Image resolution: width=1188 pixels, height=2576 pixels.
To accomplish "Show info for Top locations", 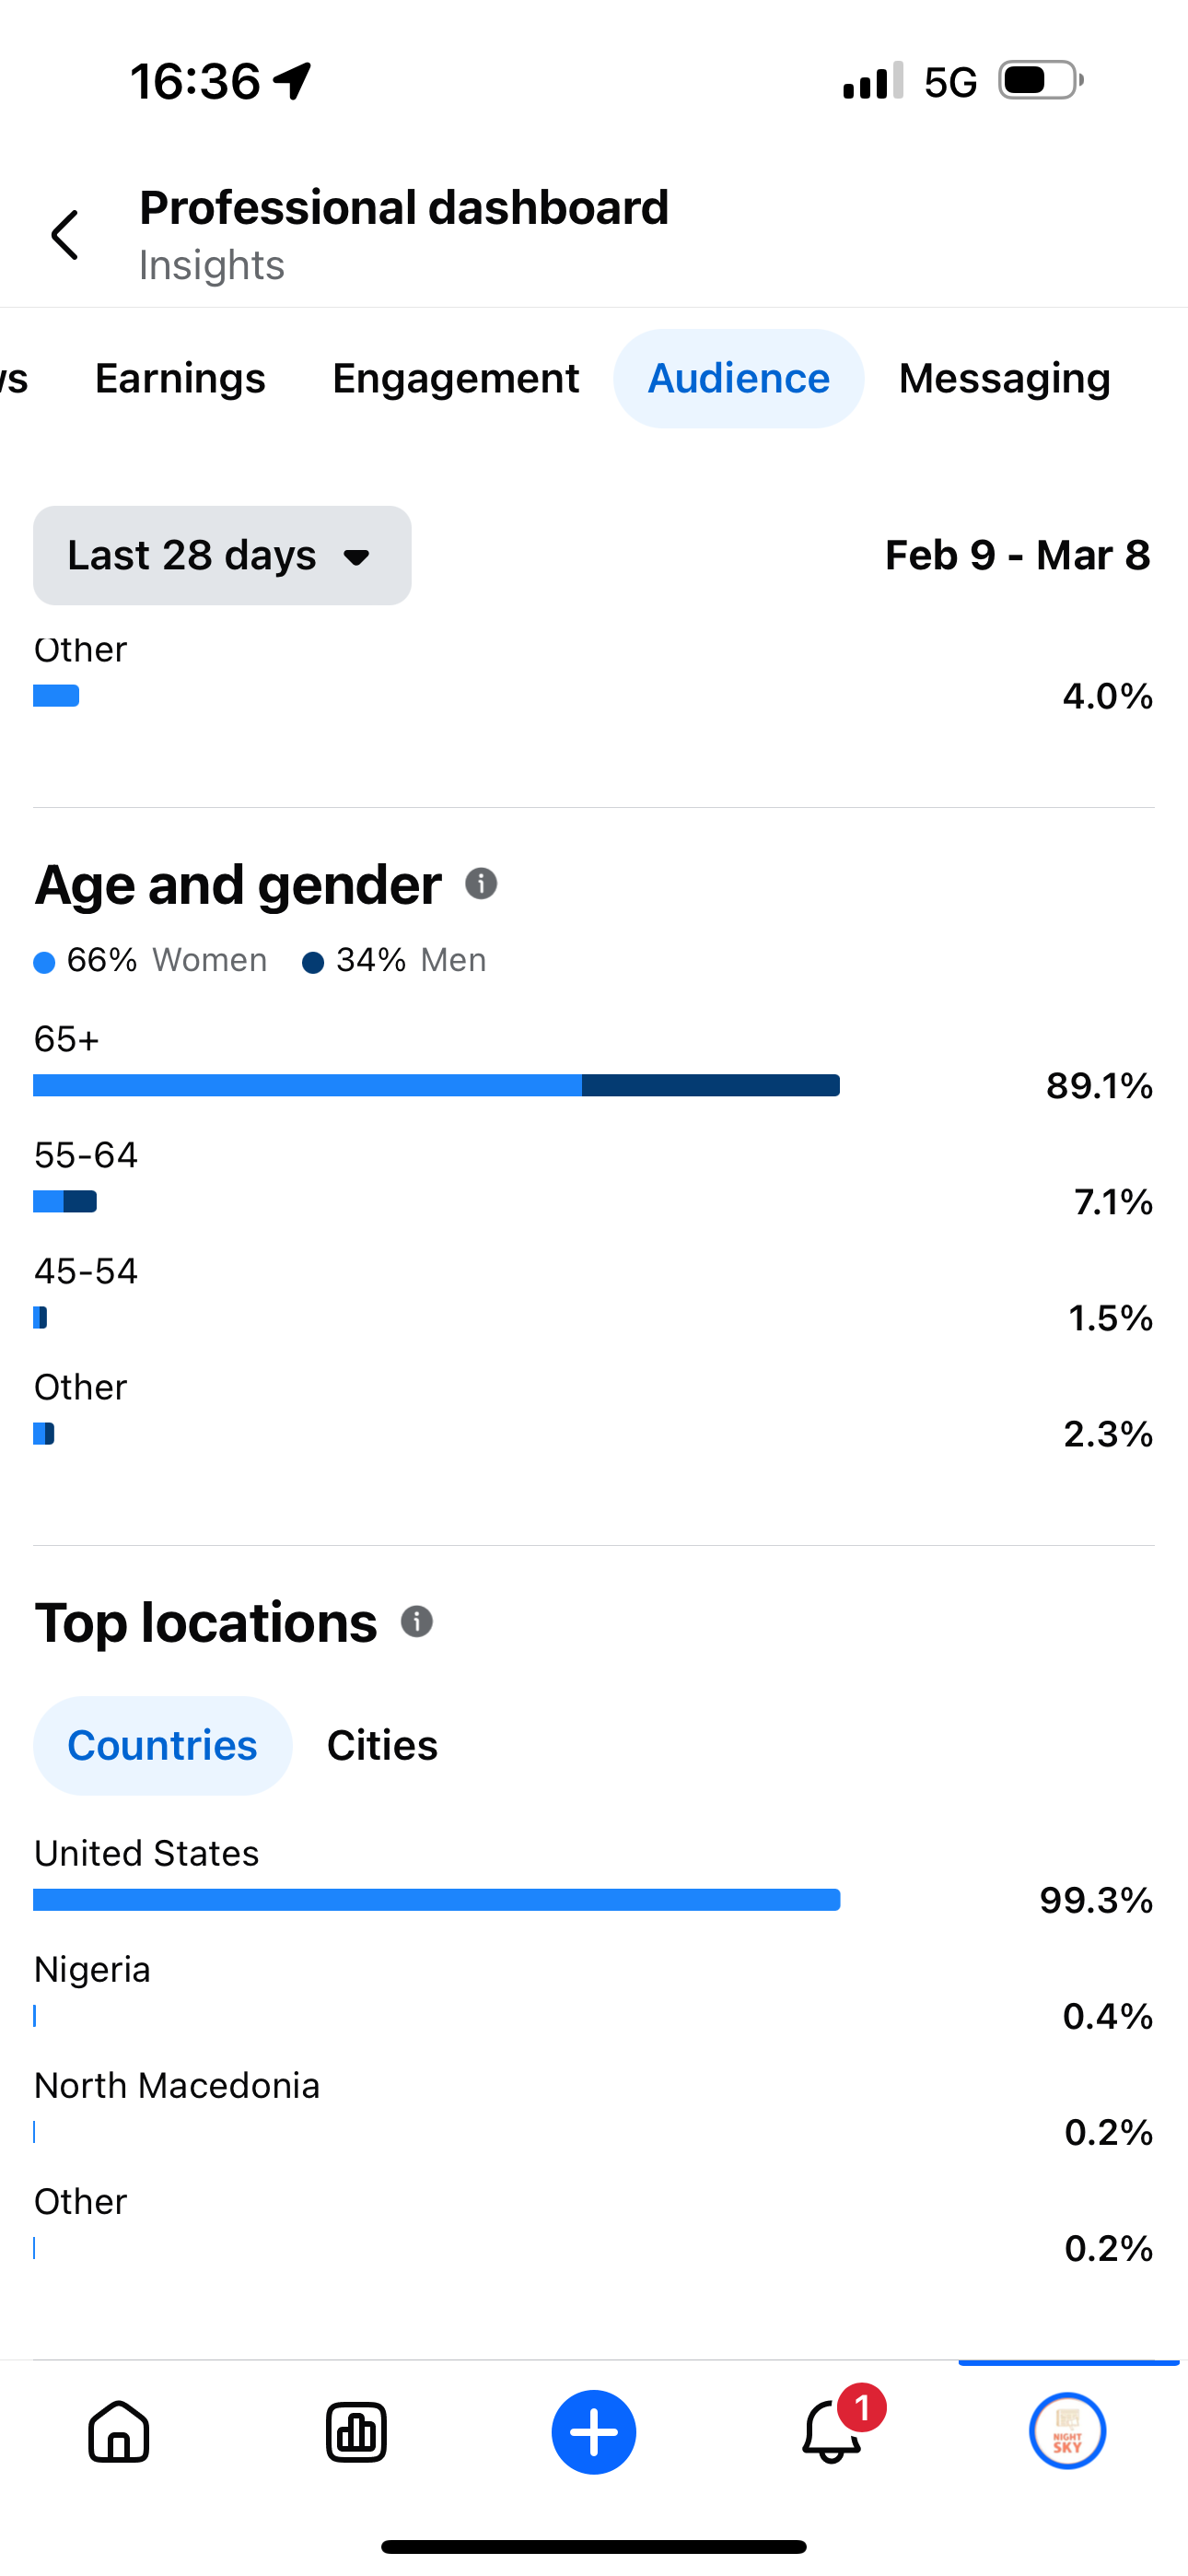I will (417, 1622).
